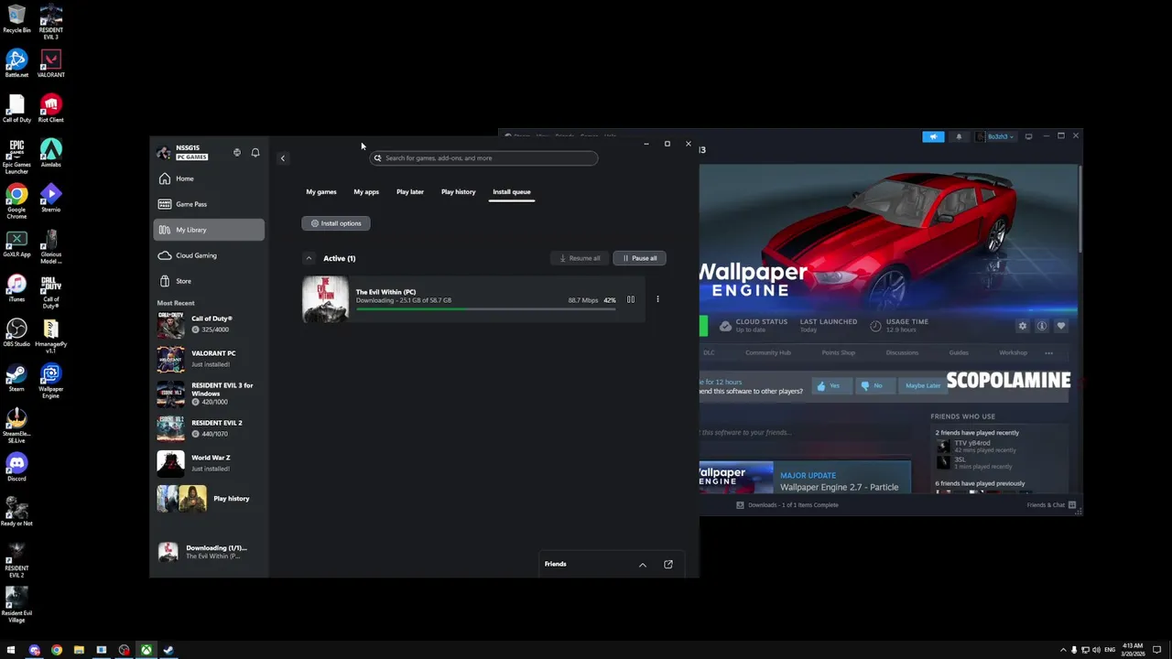Click Resume all button
This screenshot has height=659, width=1172.
[581, 258]
